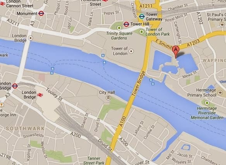
Task: Click the London Bridge National Rail icon
Action: tap(40, 95)
